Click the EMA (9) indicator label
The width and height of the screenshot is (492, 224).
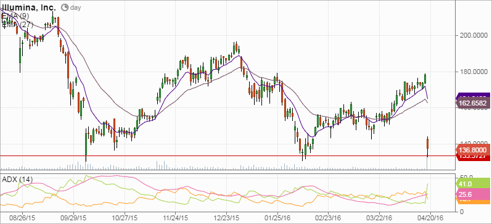pyautogui.click(x=15, y=15)
